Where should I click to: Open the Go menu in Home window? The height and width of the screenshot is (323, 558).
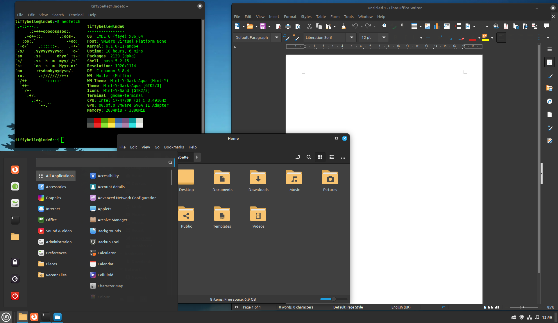[x=157, y=147]
